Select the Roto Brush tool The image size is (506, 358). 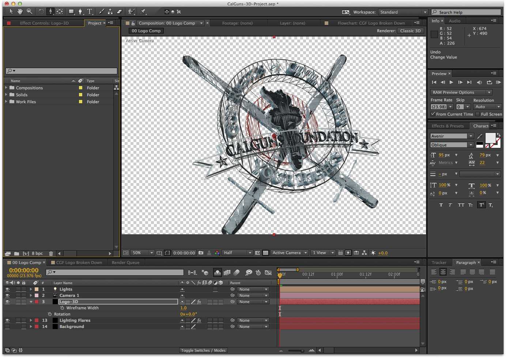click(131, 12)
